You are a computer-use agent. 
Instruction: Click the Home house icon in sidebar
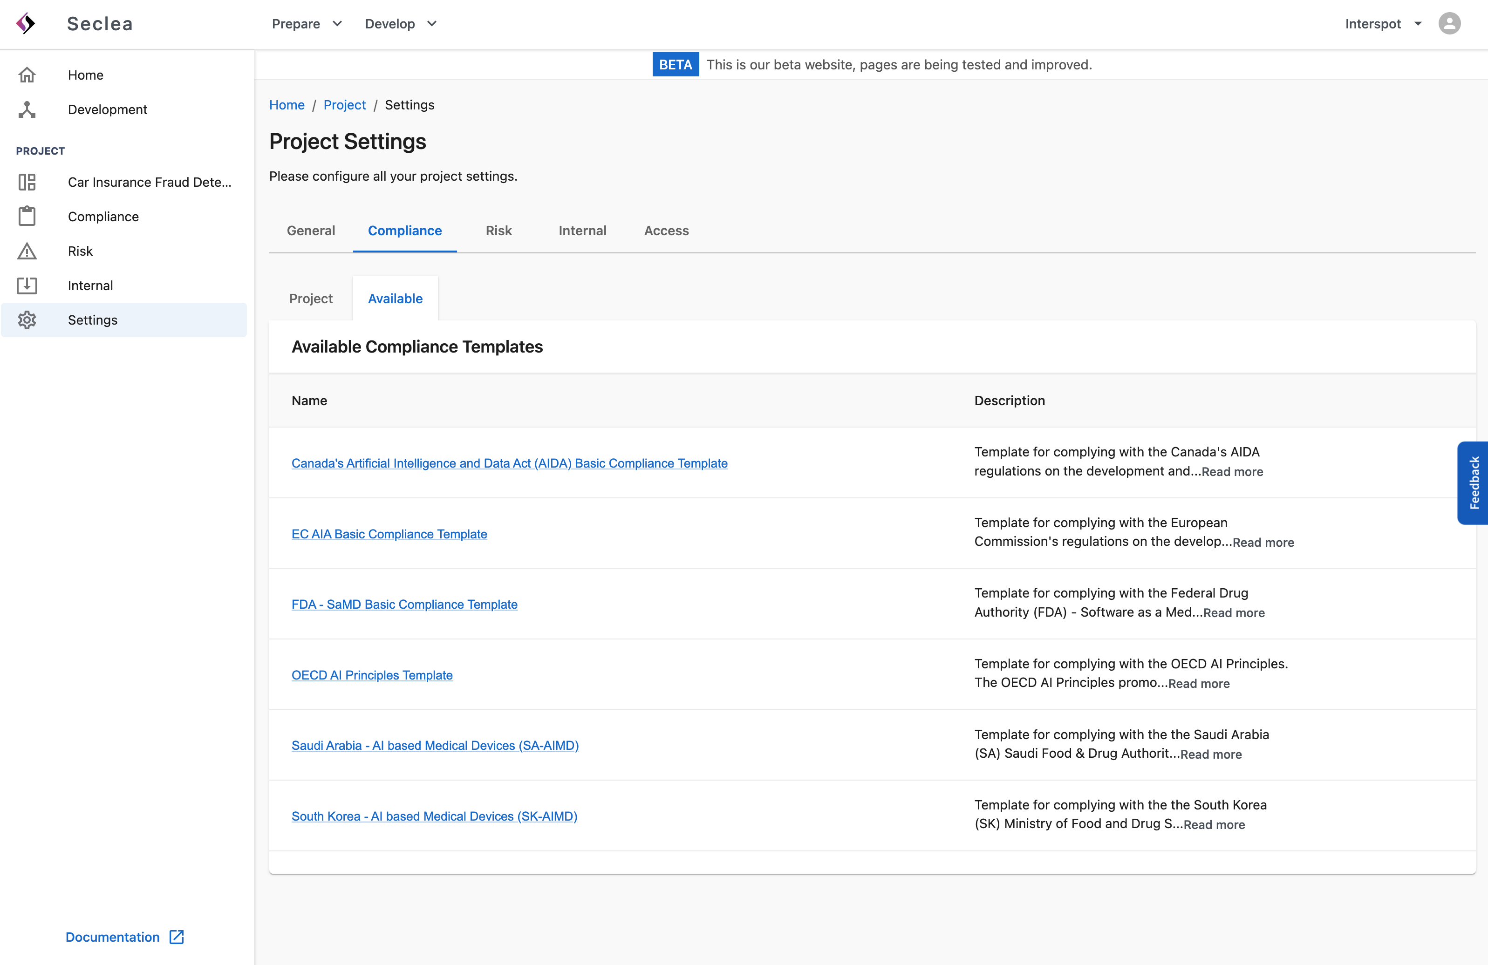[x=27, y=75]
